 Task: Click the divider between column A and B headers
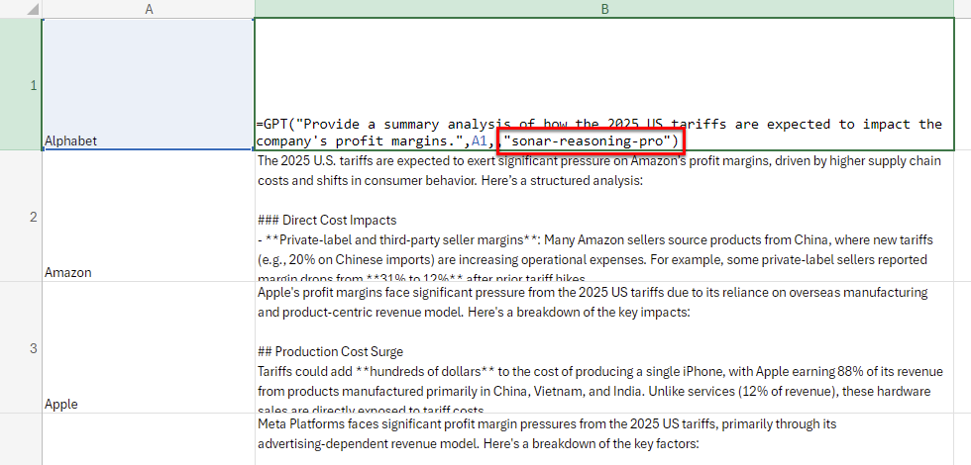click(x=255, y=9)
